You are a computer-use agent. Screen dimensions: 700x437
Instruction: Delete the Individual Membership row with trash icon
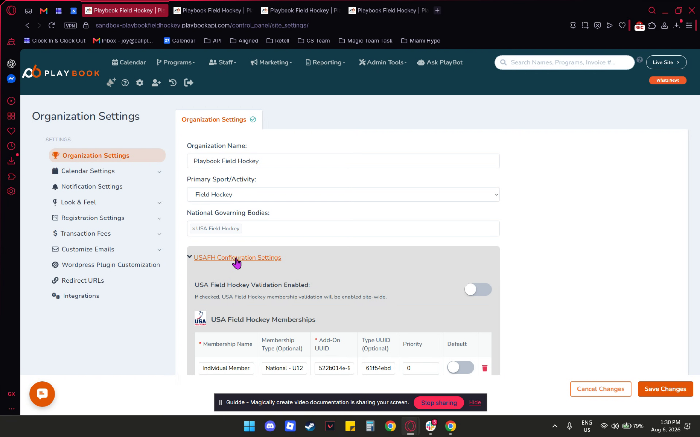coord(485,368)
